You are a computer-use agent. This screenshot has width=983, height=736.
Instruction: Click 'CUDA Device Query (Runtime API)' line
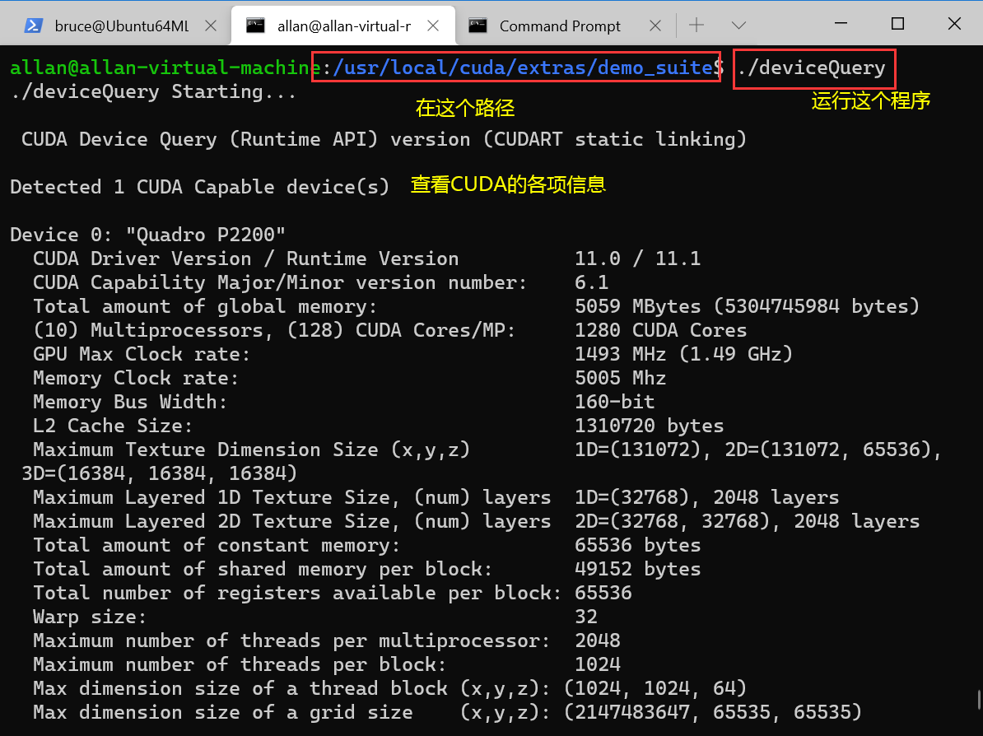[x=384, y=139]
